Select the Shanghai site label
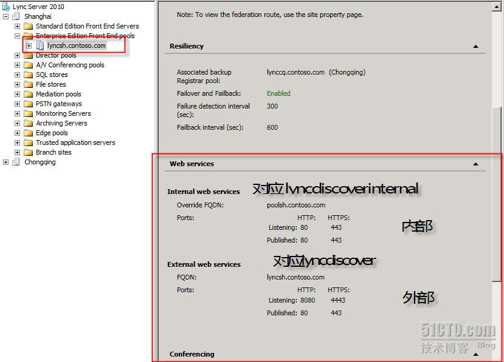This screenshot has height=362, width=504. (38, 16)
